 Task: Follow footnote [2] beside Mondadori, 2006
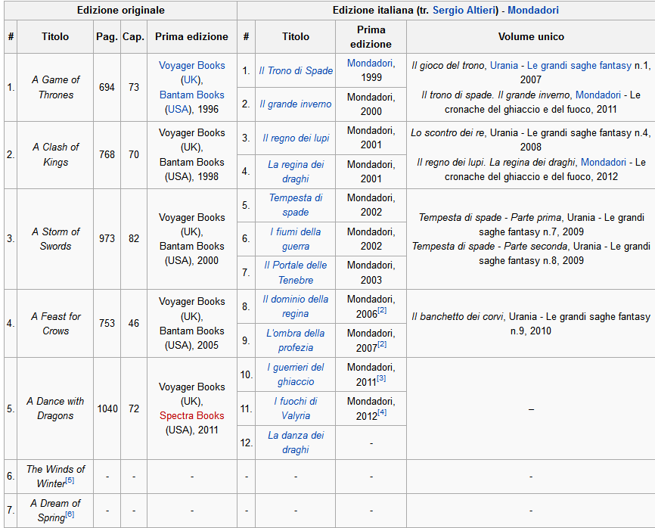click(x=382, y=310)
